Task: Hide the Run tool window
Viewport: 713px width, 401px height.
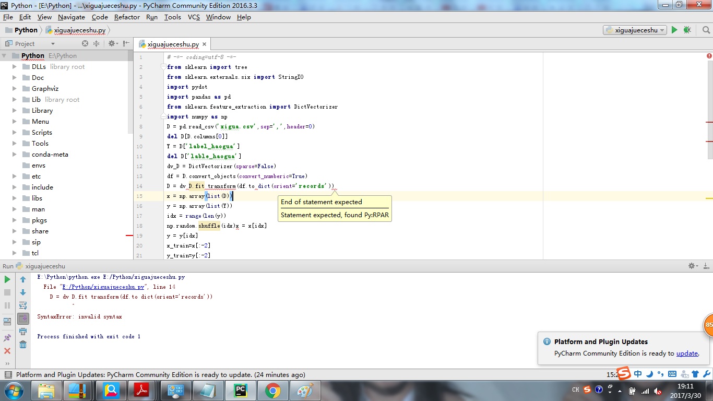Action: (x=706, y=266)
